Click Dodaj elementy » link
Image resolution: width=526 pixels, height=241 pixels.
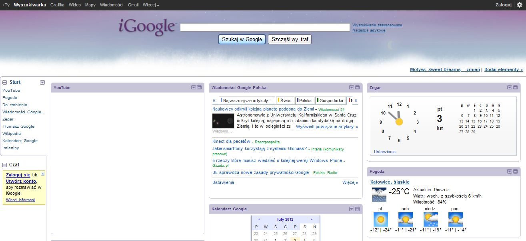pyautogui.click(x=504, y=69)
